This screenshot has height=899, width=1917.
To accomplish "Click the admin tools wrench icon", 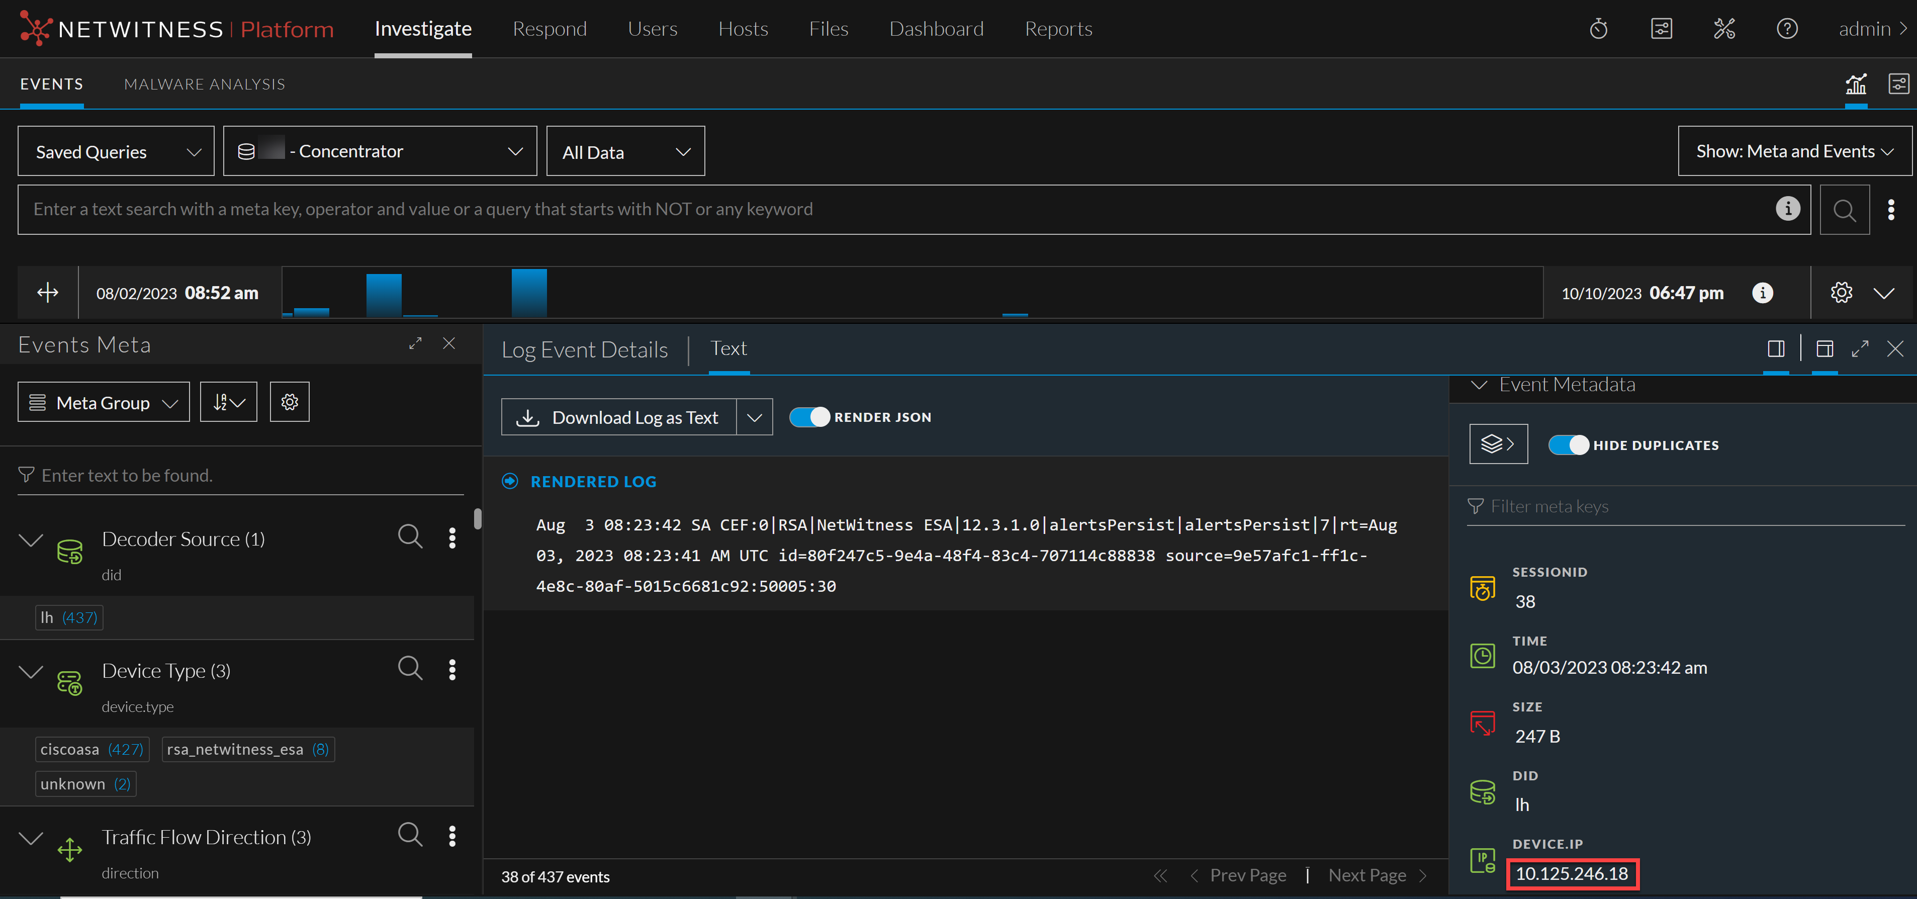I will [1723, 29].
